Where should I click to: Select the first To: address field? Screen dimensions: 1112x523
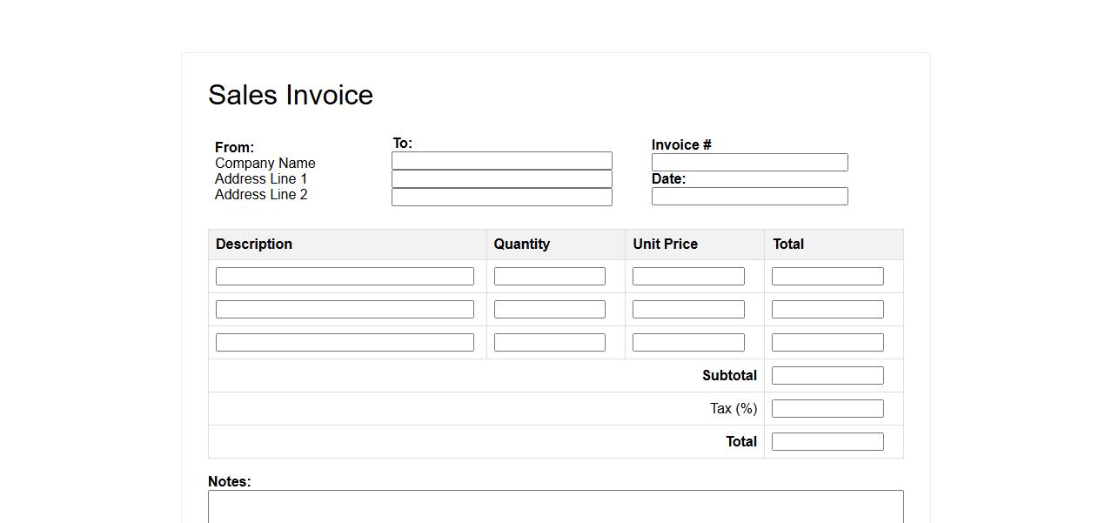(501, 161)
